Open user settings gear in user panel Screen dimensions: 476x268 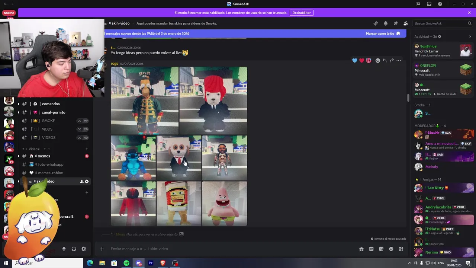[x=84, y=249]
